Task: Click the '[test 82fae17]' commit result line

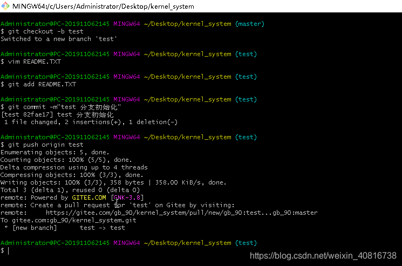Action: tap(57, 114)
